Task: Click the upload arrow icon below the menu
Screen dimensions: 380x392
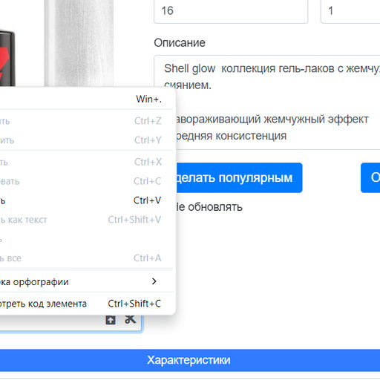Action: (111, 320)
